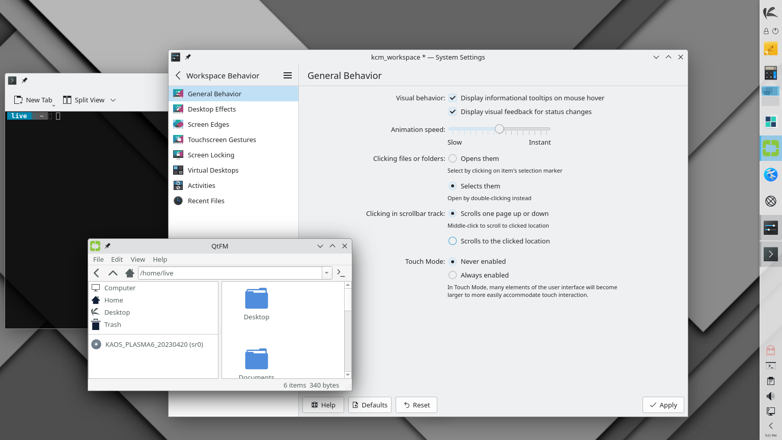The height and width of the screenshot is (440, 782).
Task: Toggle visual feedback for status changes
Action: click(x=453, y=112)
